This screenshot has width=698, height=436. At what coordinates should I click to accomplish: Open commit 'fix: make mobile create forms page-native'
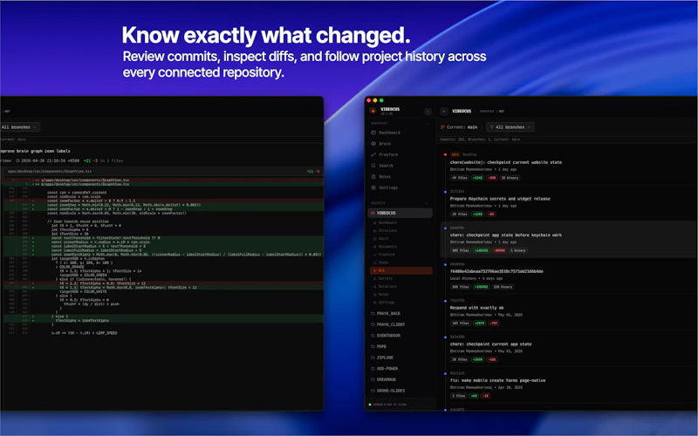(497, 381)
